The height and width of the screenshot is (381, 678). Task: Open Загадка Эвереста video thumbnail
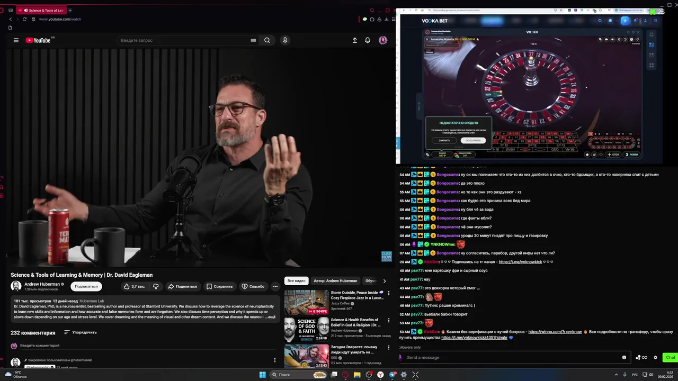pyautogui.click(x=307, y=356)
